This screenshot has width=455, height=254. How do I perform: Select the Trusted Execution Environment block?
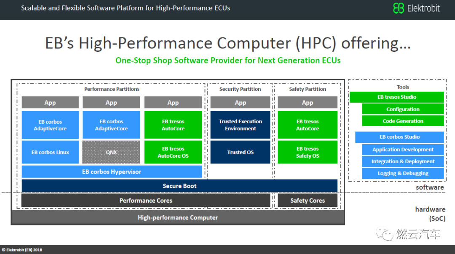(240, 125)
